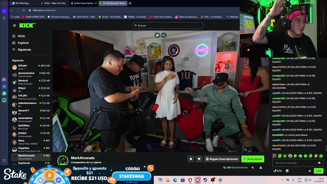
Task: Click the Opera sidebar heart icon
Action: pos(4,160)
